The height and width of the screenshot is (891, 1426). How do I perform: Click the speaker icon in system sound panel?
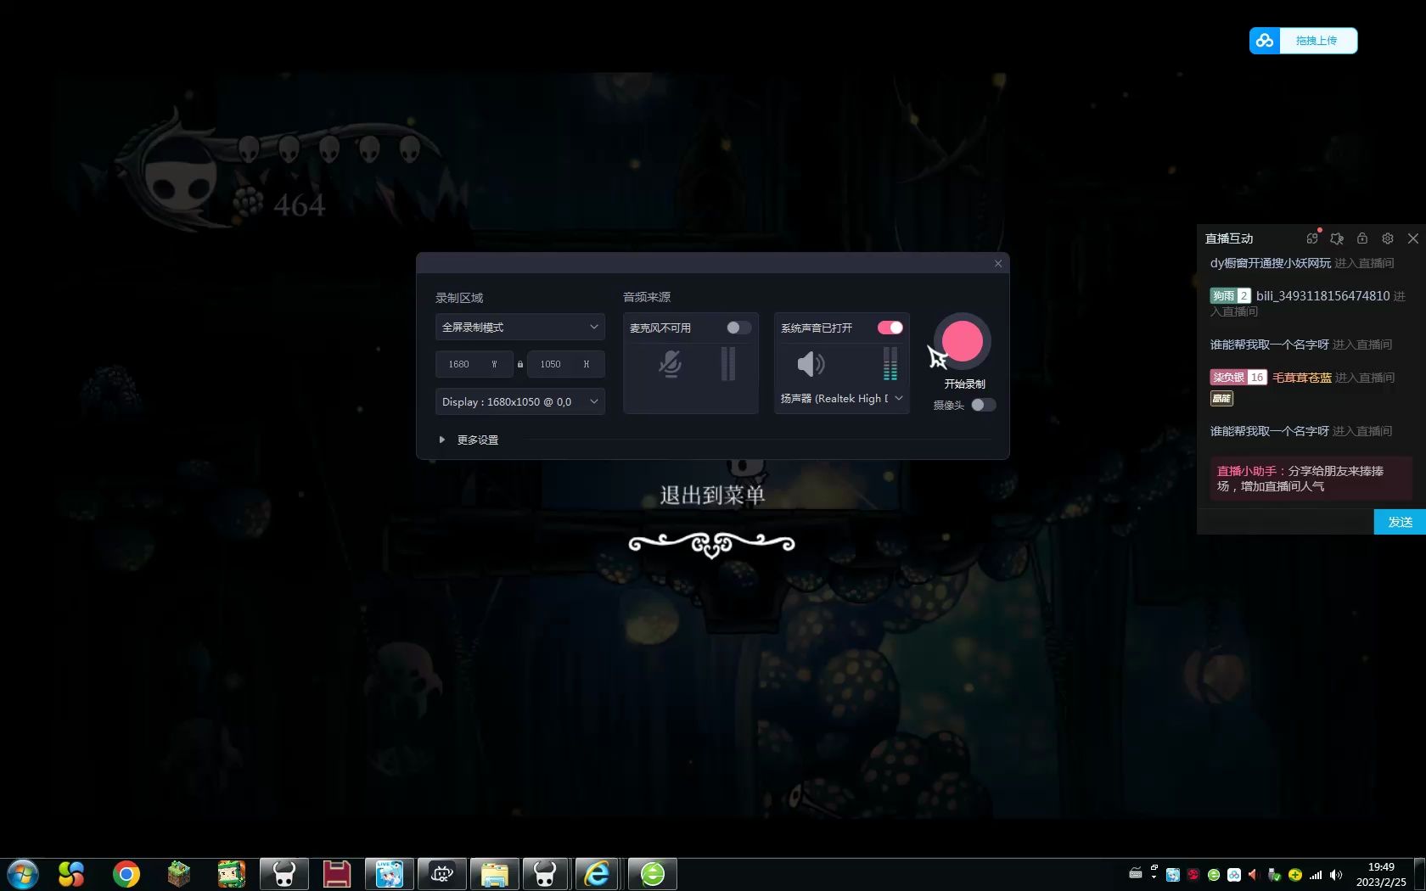[x=811, y=364]
